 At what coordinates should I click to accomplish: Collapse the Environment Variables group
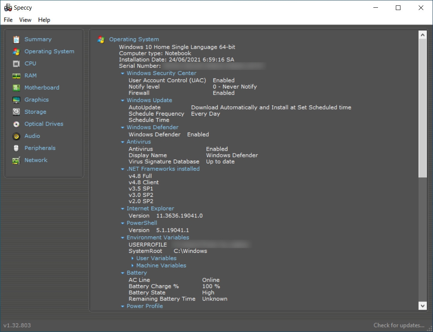122,237
